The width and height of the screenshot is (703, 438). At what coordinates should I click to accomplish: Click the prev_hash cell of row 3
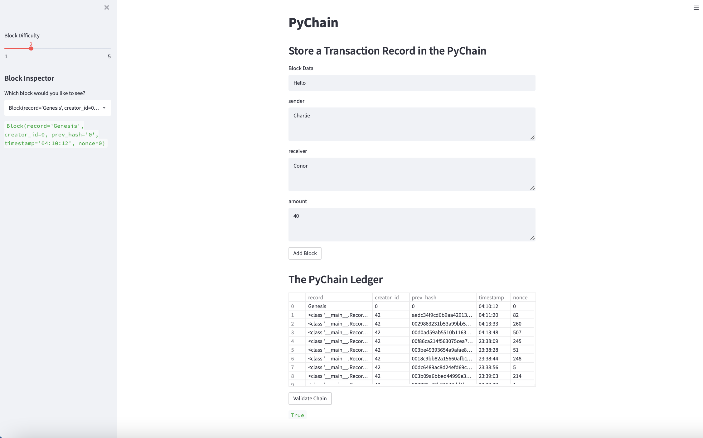(443, 332)
